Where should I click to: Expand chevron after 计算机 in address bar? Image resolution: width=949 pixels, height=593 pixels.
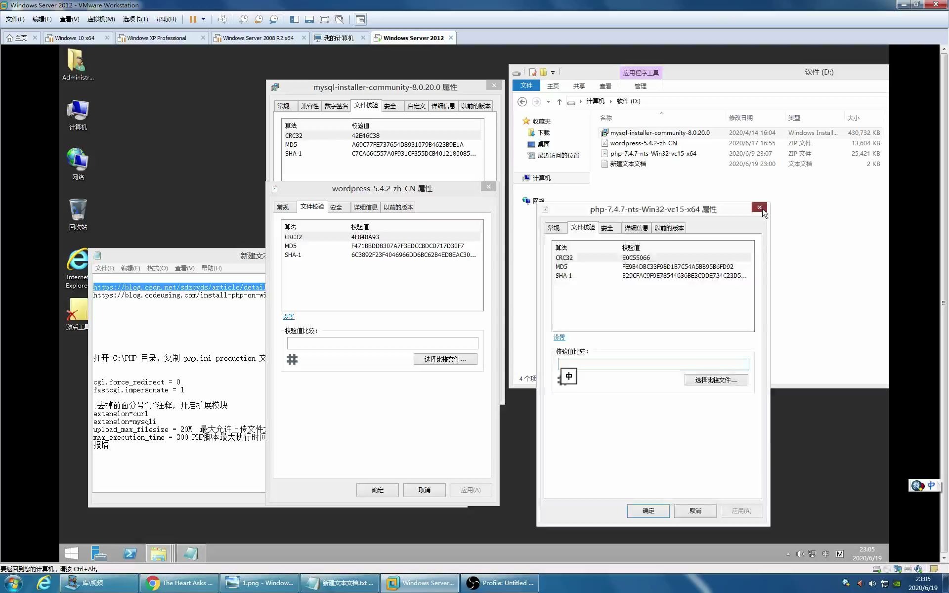[611, 101]
